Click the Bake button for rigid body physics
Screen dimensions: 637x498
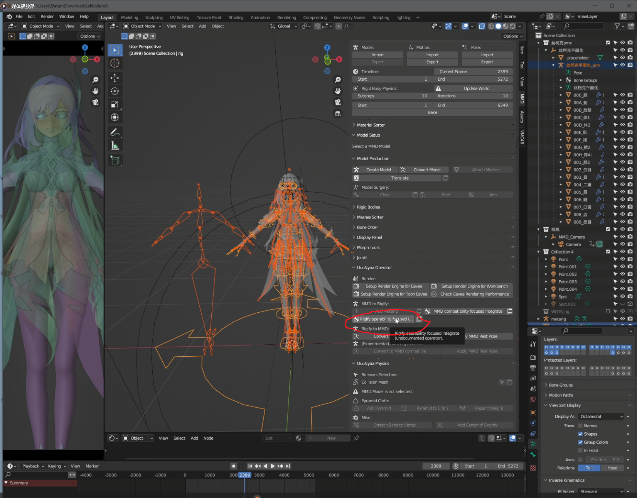tap(432, 112)
